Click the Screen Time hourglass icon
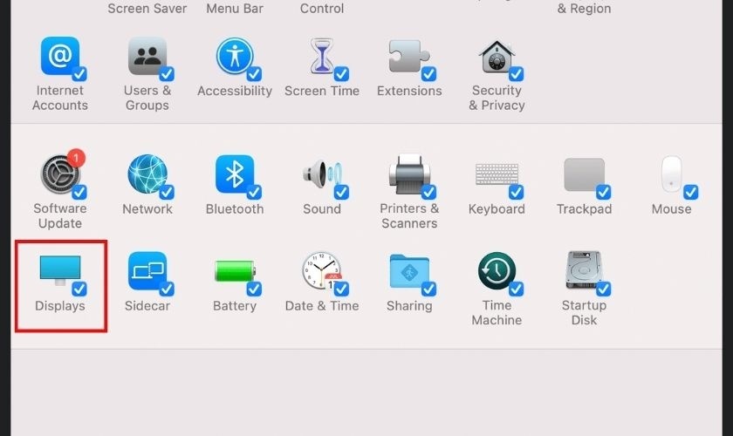 (x=322, y=58)
